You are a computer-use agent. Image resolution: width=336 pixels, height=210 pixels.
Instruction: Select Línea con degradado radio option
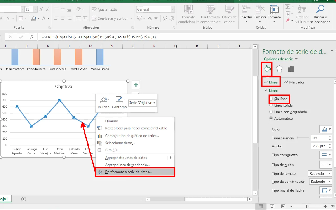[271, 112]
